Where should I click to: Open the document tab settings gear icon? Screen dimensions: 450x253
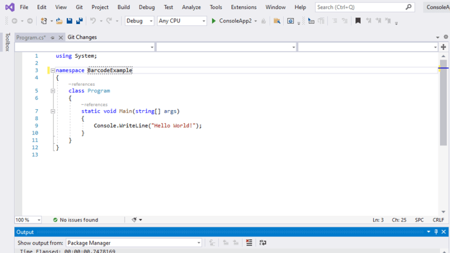pyautogui.click(x=446, y=37)
